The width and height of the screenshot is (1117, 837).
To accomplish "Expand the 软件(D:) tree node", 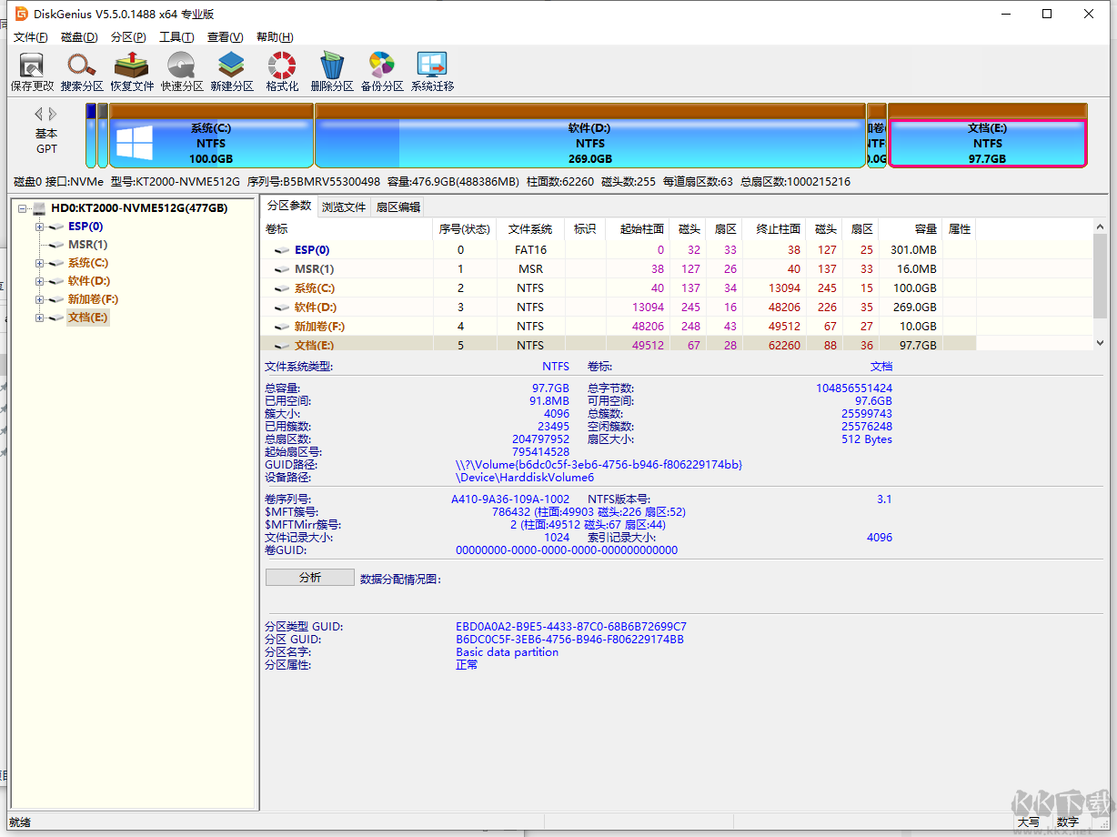I will pyautogui.click(x=40, y=281).
